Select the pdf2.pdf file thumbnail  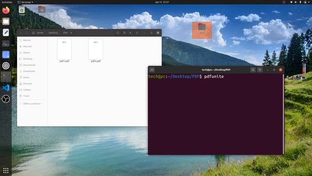[96, 49]
